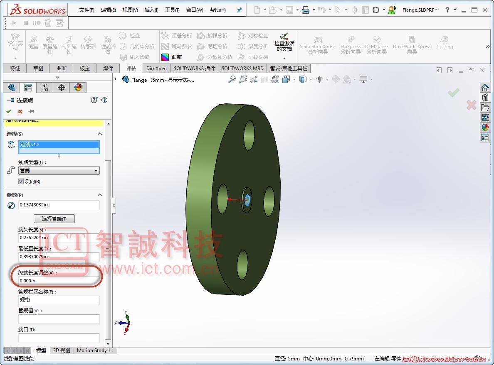494x365 pixels.
Task: Expand the Flange tree flyout arrow
Action: click(x=116, y=79)
